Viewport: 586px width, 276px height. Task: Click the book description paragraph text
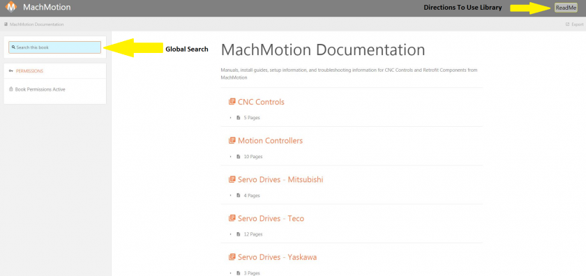349,74
